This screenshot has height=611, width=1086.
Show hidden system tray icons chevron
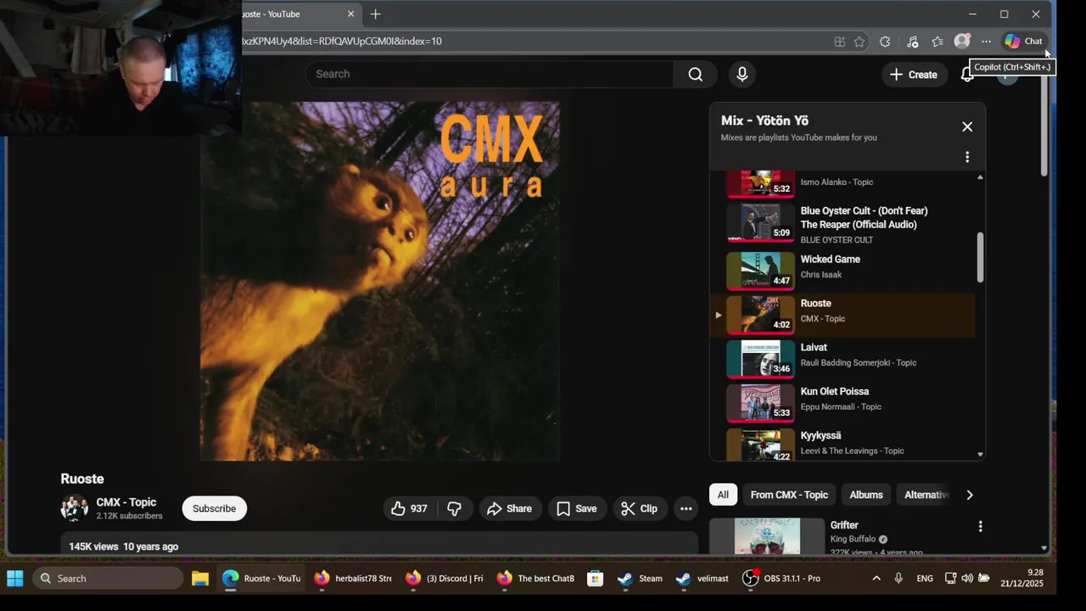click(x=876, y=579)
